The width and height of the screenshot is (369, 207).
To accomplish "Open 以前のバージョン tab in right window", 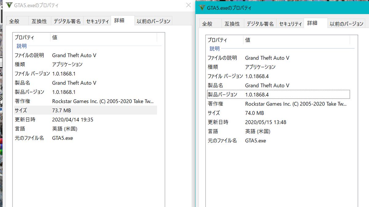I will (347, 24).
